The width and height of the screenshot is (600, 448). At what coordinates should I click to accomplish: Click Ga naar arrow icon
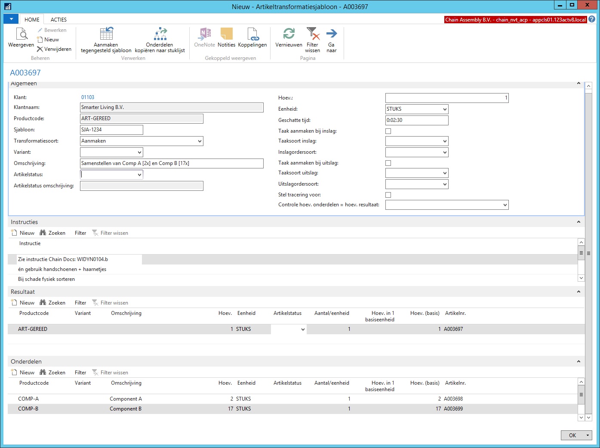331,34
